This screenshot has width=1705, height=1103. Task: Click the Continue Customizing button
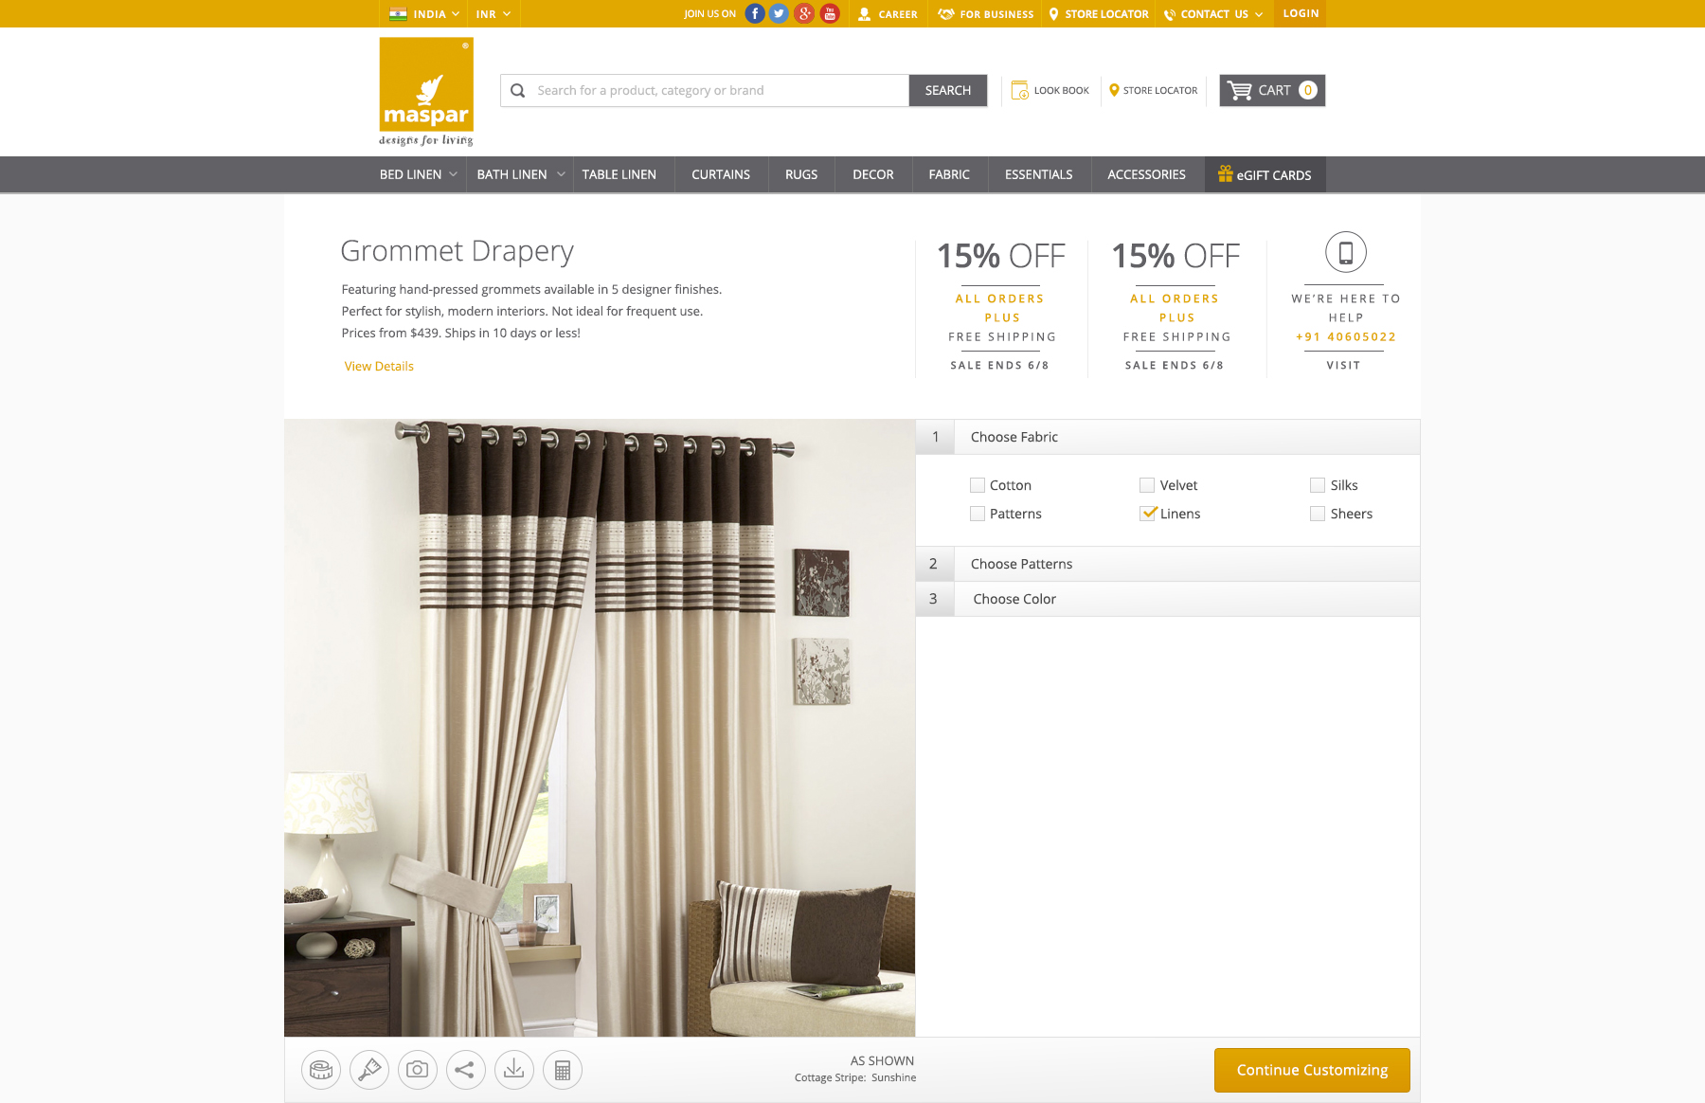pyautogui.click(x=1312, y=1070)
